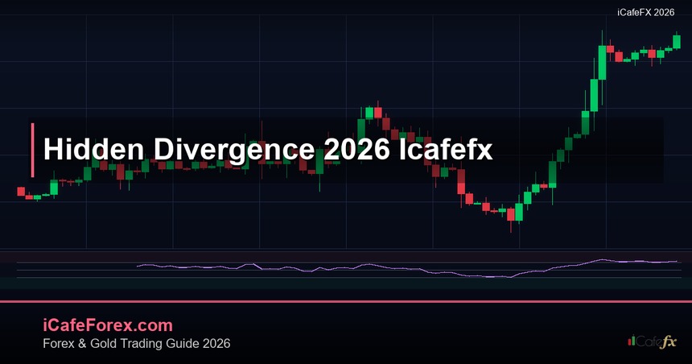The width and height of the screenshot is (692, 364).
Task: Open the iCafeForex.com link text
Action: (x=108, y=325)
